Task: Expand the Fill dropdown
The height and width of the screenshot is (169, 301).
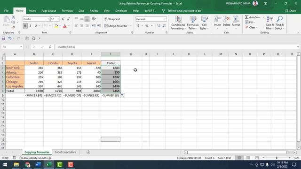Action: pyautogui.click(x=250, y=23)
